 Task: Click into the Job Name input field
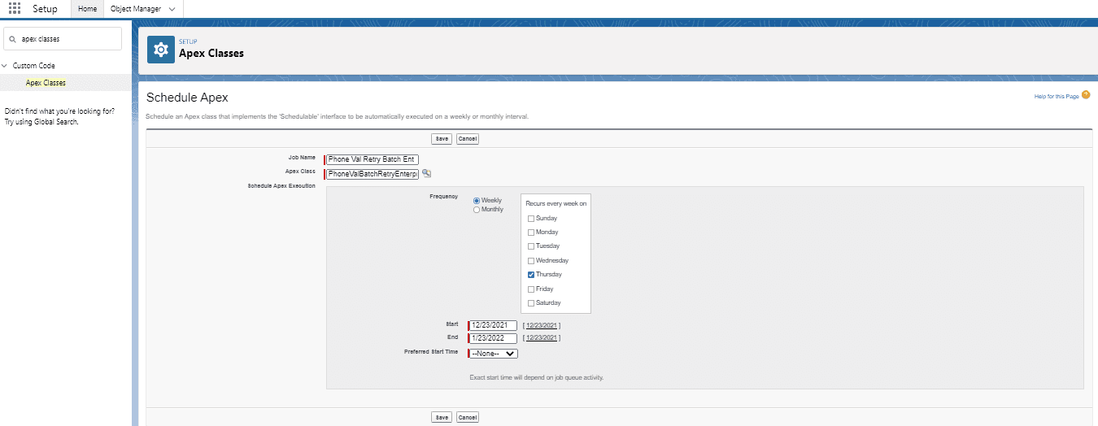click(x=372, y=159)
